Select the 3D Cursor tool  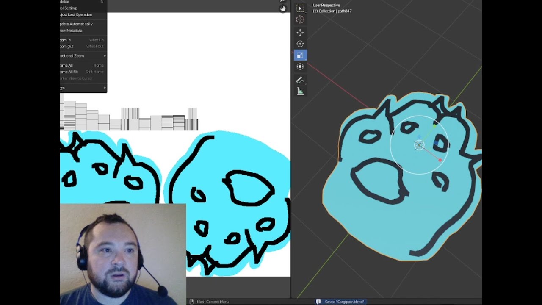point(300,19)
